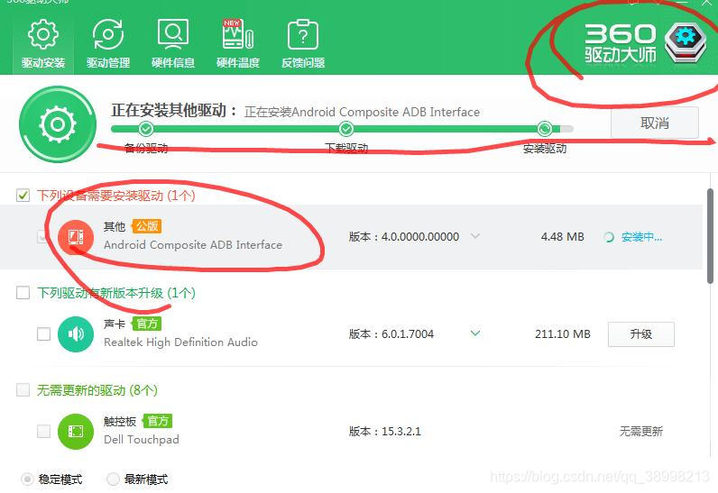Click the 官方 badge next to 声卡
The image size is (718, 493).
click(147, 324)
